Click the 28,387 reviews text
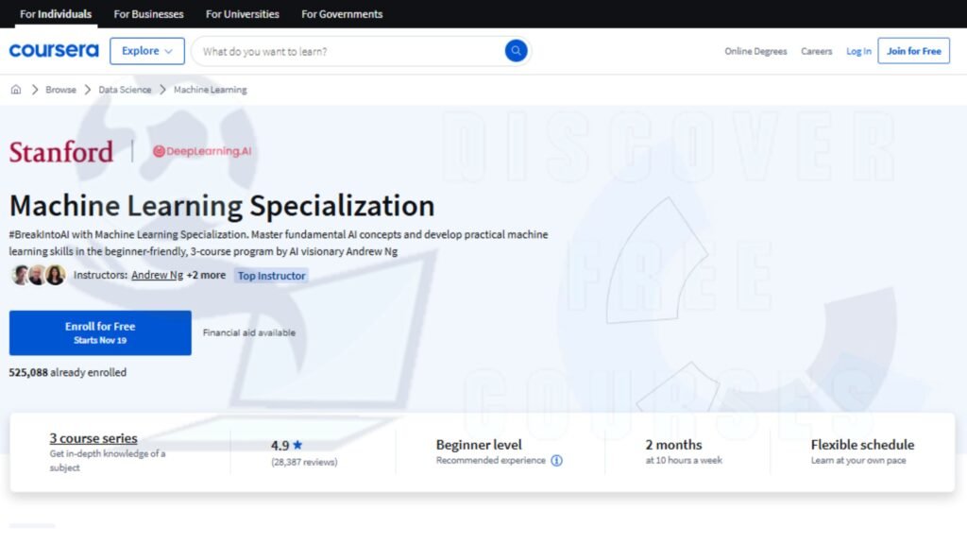 point(304,462)
